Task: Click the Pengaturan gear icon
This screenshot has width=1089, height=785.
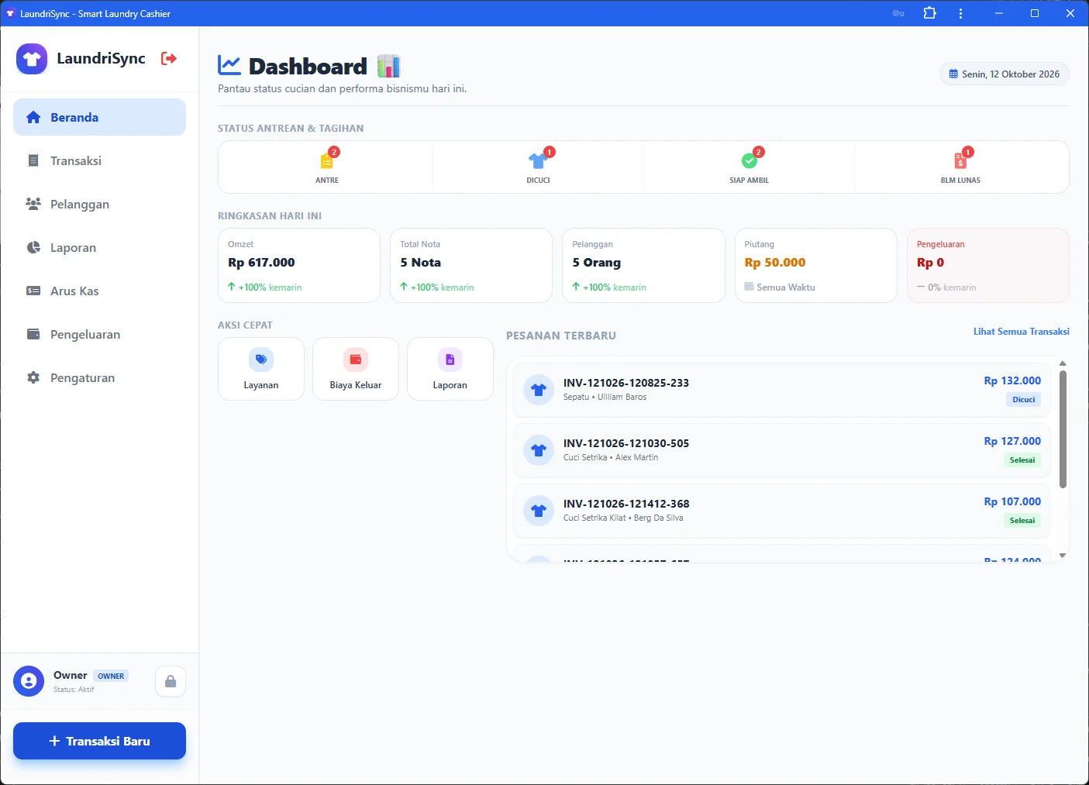Action: click(x=33, y=377)
